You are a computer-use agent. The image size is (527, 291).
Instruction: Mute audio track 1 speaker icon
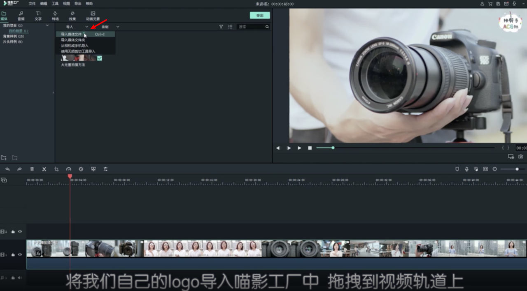point(20,278)
